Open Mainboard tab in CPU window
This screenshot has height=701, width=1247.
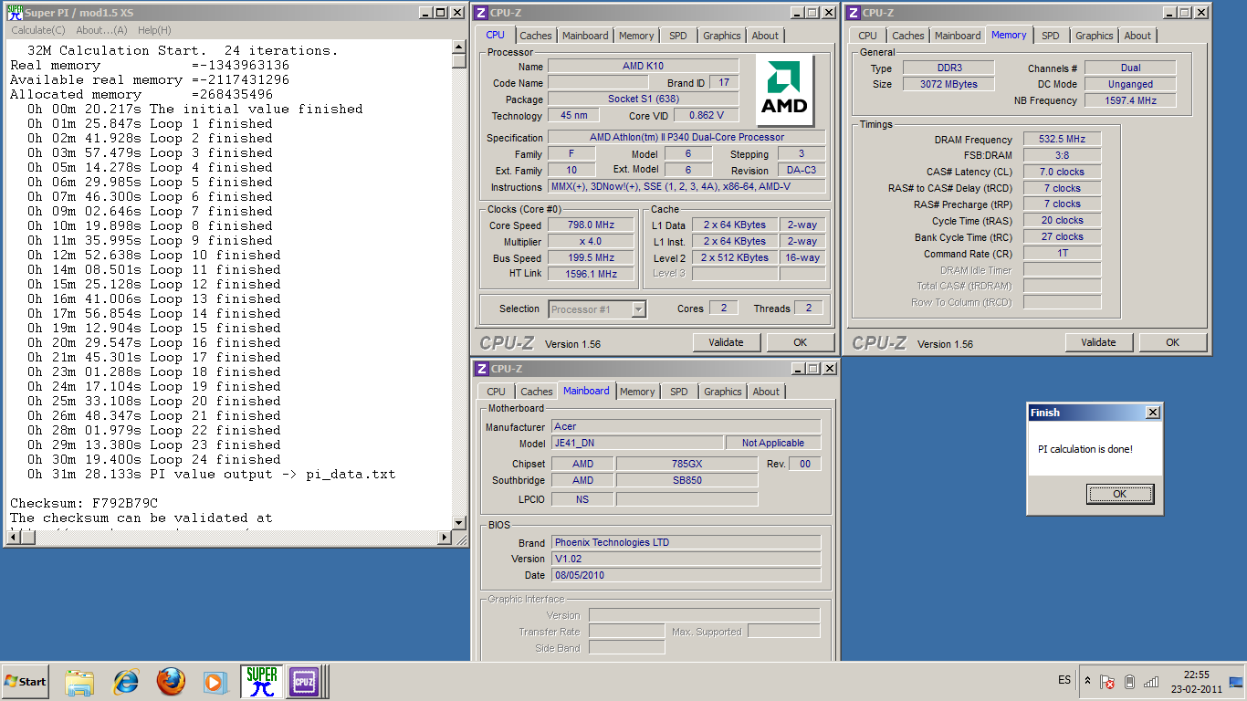point(585,36)
